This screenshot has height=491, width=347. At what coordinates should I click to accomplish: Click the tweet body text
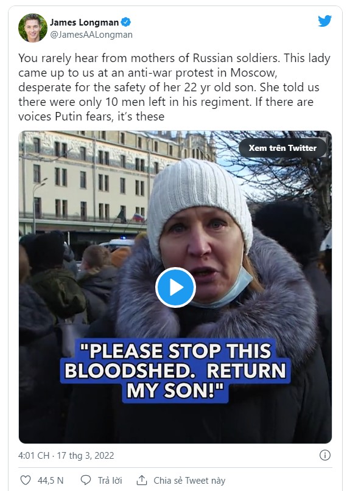tap(175, 88)
